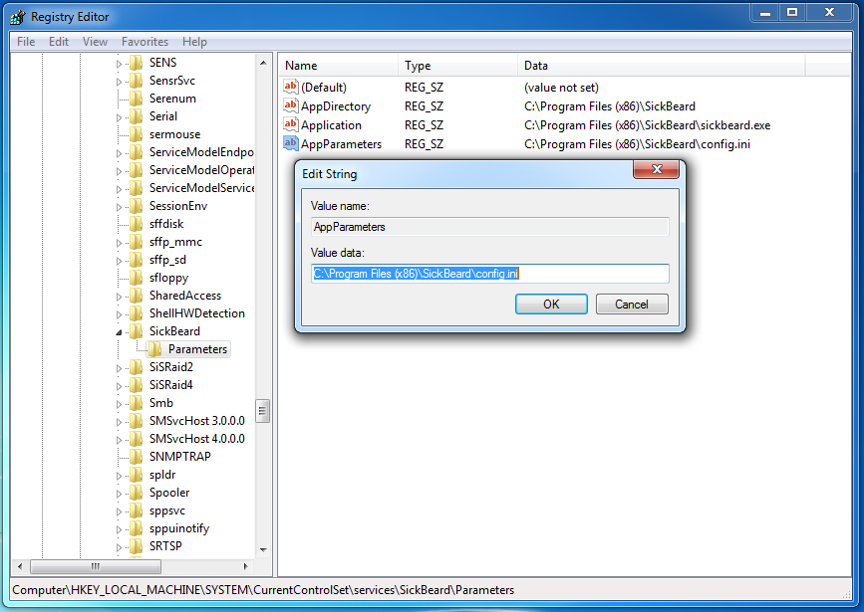Click the SharedAccess folder icon

coord(137,296)
